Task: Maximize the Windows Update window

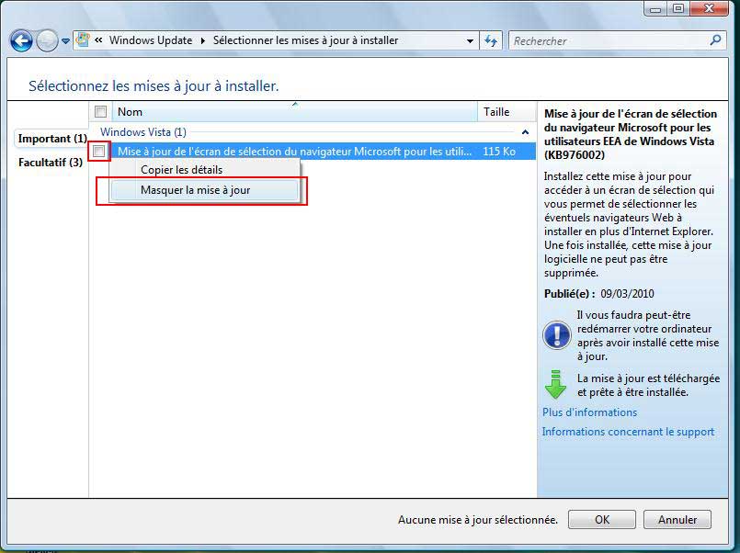Action: [678, 9]
